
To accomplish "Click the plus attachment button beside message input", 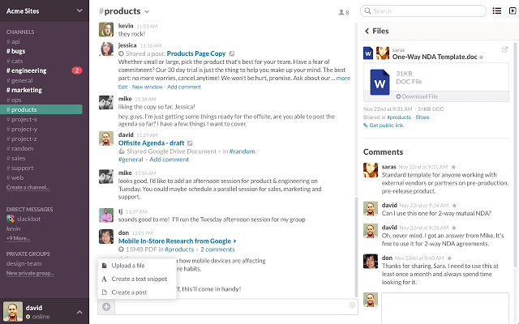I will pyautogui.click(x=105, y=305).
